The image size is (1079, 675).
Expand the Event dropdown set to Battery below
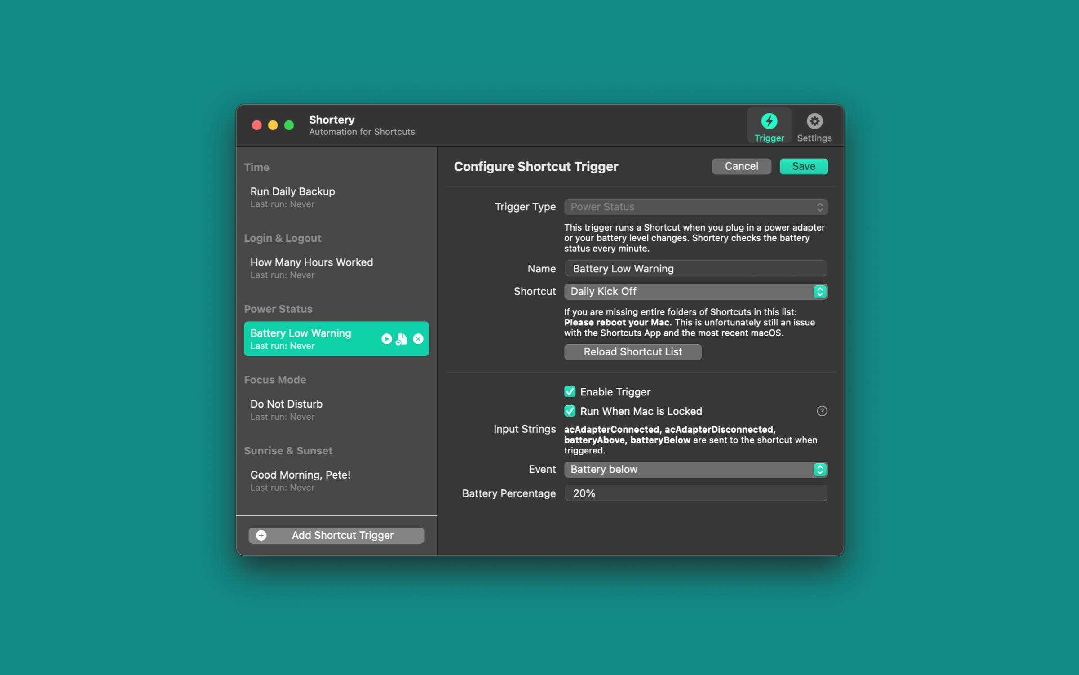(x=695, y=470)
